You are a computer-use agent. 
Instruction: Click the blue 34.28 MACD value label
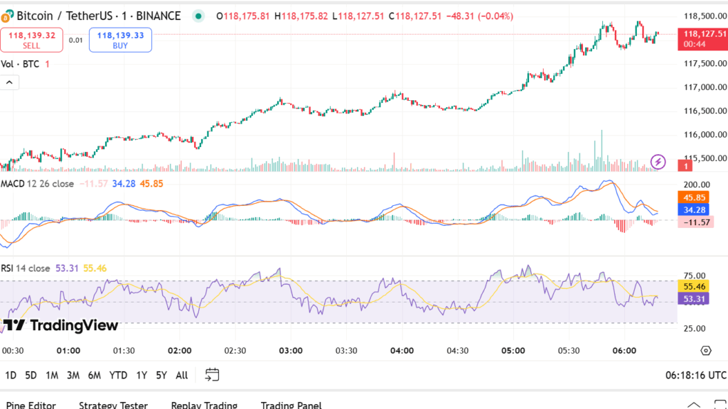tap(694, 210)
